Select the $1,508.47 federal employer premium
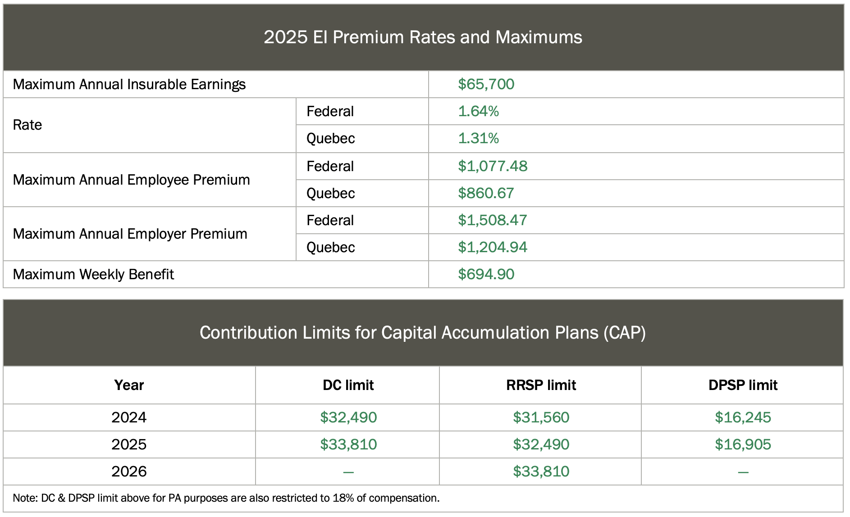The height and width of the screenshot is (517, 850). pyautogui.click(x=492, y=220)
